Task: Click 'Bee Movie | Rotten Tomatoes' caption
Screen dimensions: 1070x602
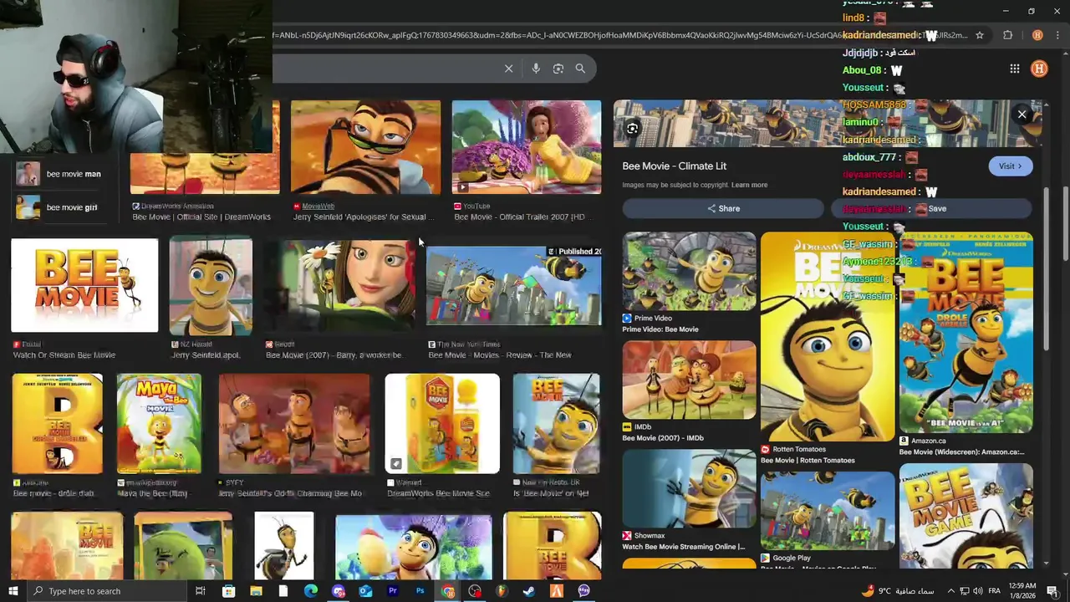Action: (808, 461)
